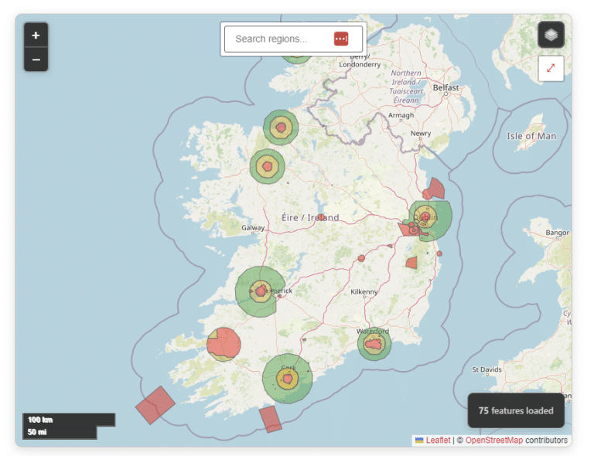Select the red zone over Cork
Screen dimensions: 594x456
click(x=288, y=379)
